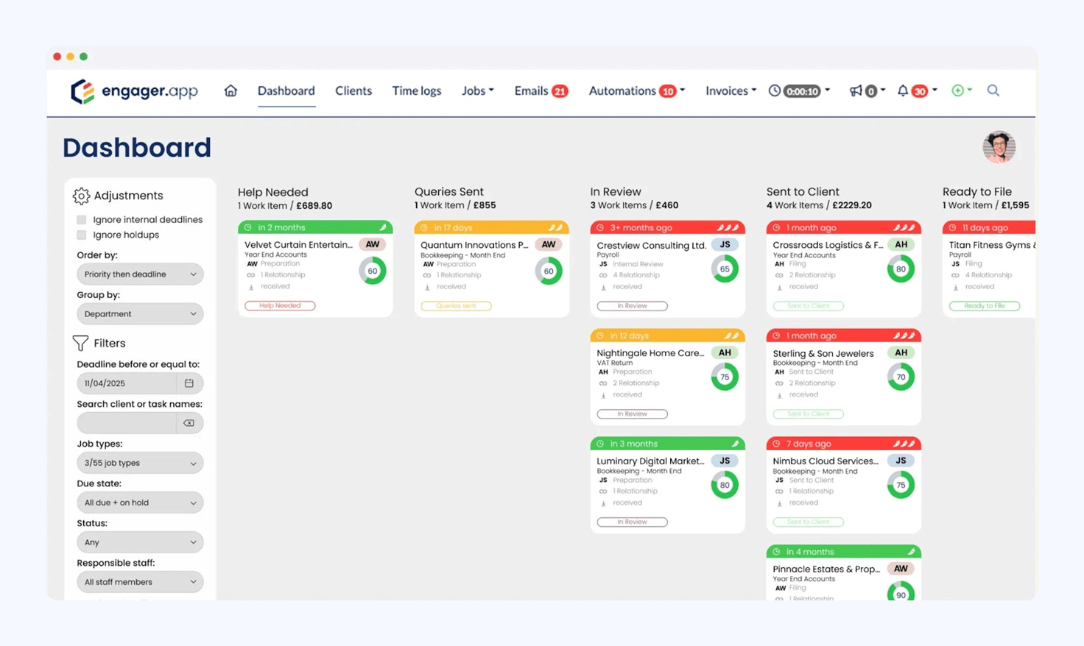This screenshot has height=646, width=1084.
Task: Clear the search client field icon
Action: click(189, 423)
